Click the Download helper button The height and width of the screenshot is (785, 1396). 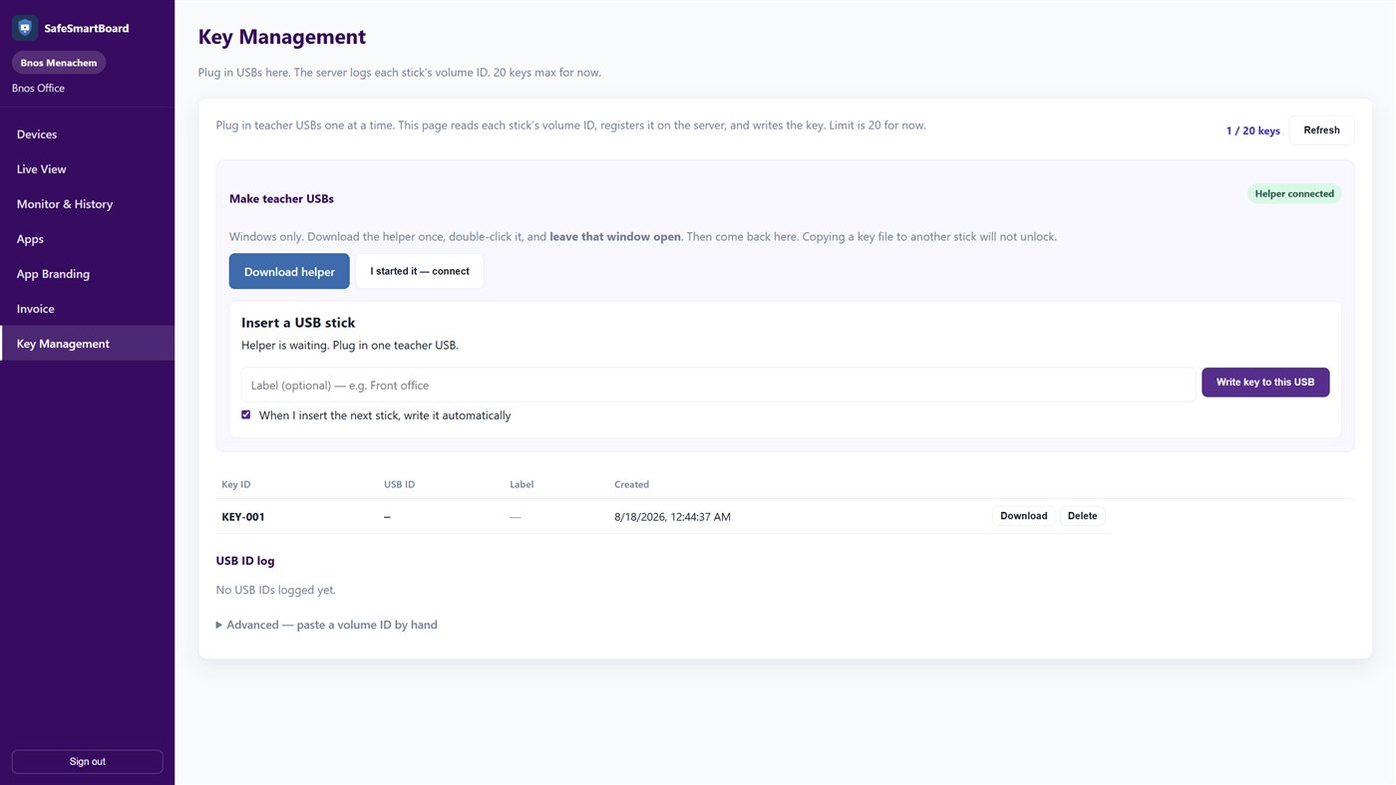click(x=289, y=271)
